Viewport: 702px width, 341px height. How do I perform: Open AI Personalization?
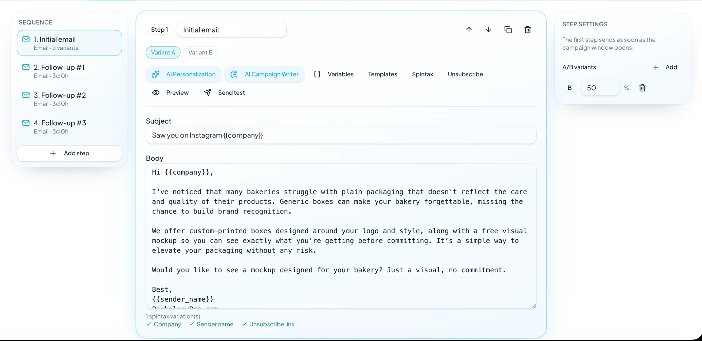point(184,74)
